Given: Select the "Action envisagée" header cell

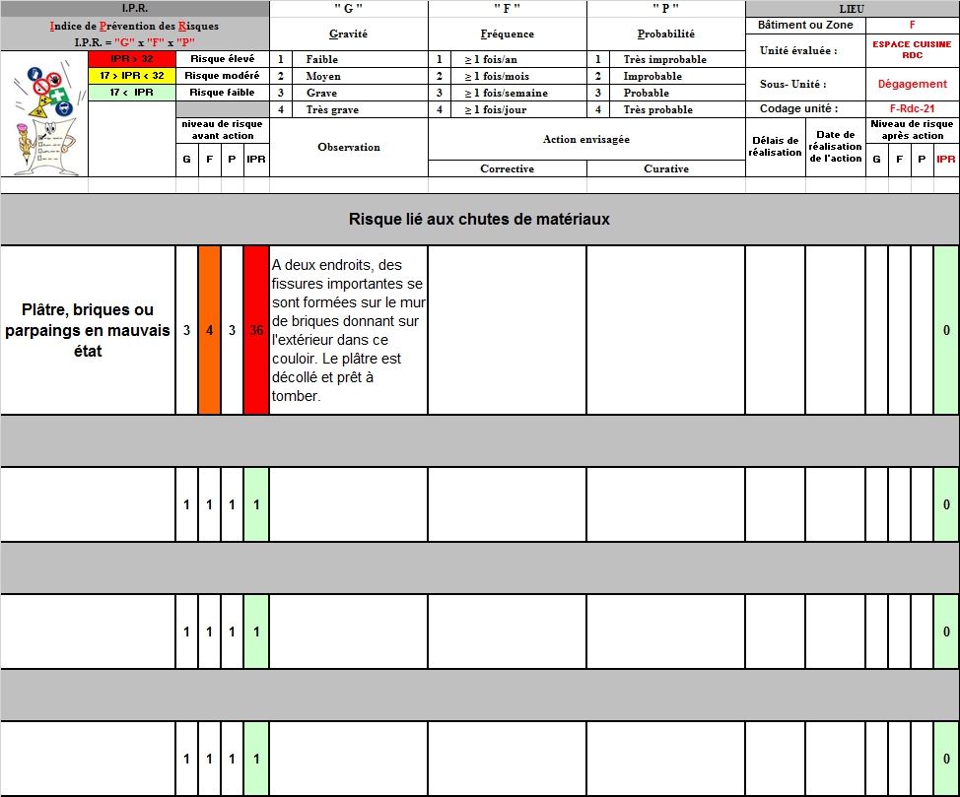Looking at the screenshot, I should click(x=586, y=139).
